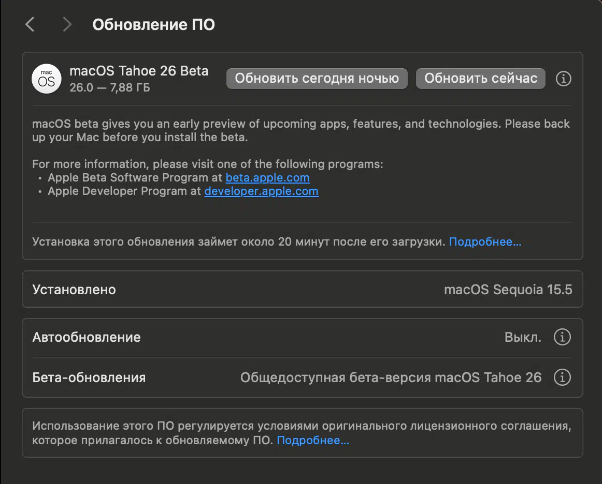The height and width of the screenshot is (484, 602).
Task: Click the Обновление ПО page title
Action: click(153, 24)
